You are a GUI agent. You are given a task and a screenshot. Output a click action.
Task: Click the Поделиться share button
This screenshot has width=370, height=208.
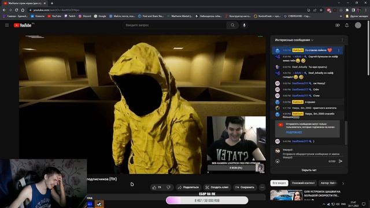tap(188, 187)
